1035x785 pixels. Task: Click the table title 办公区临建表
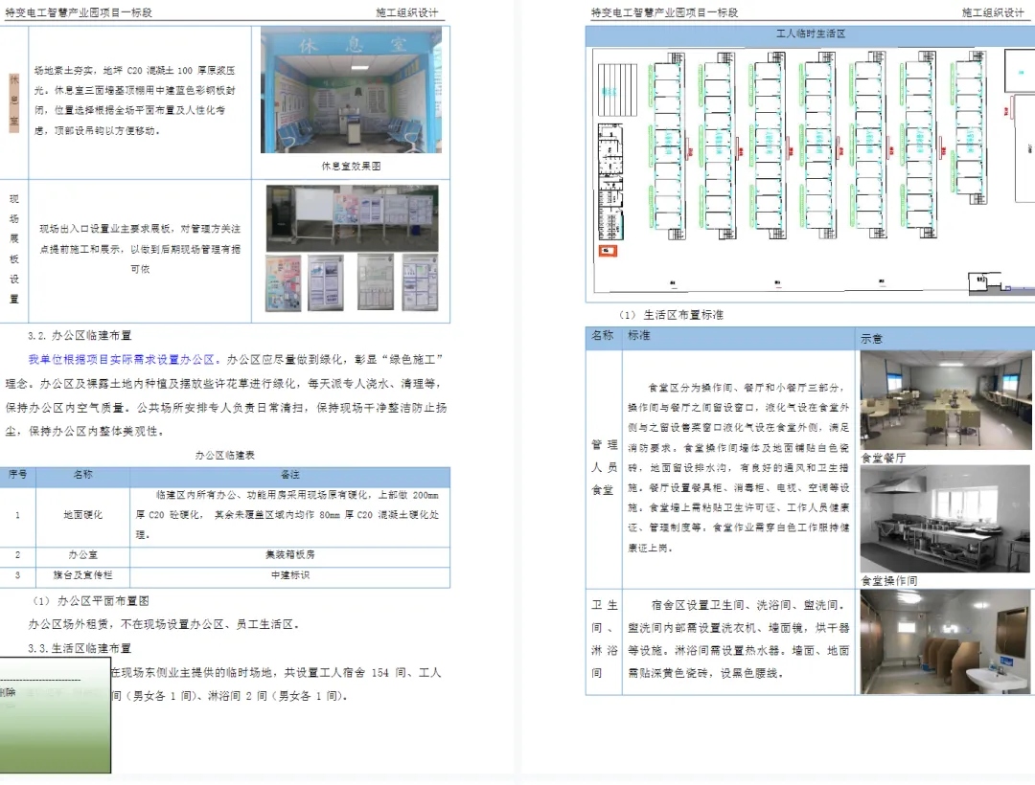[225, 455]
